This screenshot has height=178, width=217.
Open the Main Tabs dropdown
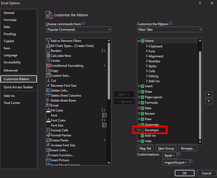tap(170, 29)
